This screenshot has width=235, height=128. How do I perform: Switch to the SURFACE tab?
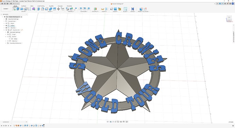pos(23,6)
